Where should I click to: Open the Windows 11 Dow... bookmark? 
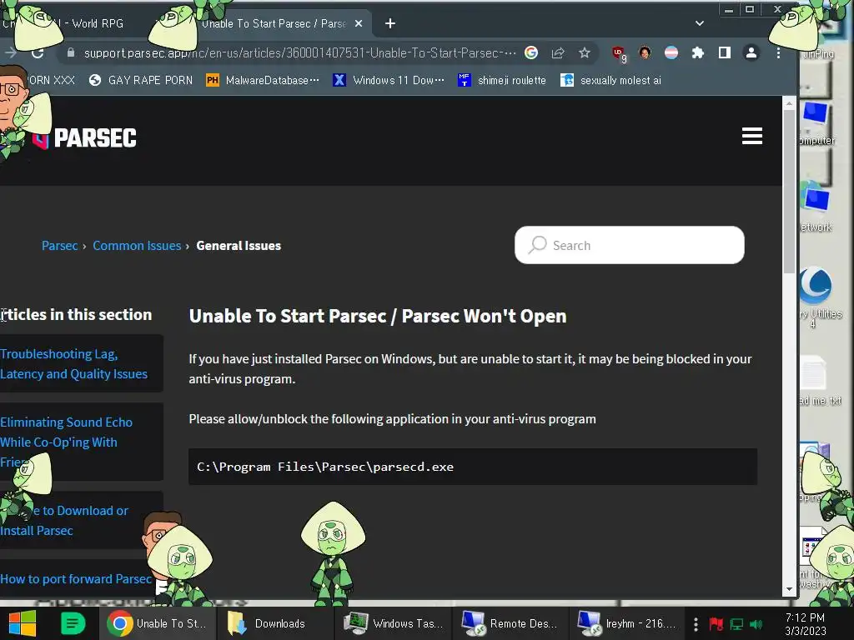389,81
